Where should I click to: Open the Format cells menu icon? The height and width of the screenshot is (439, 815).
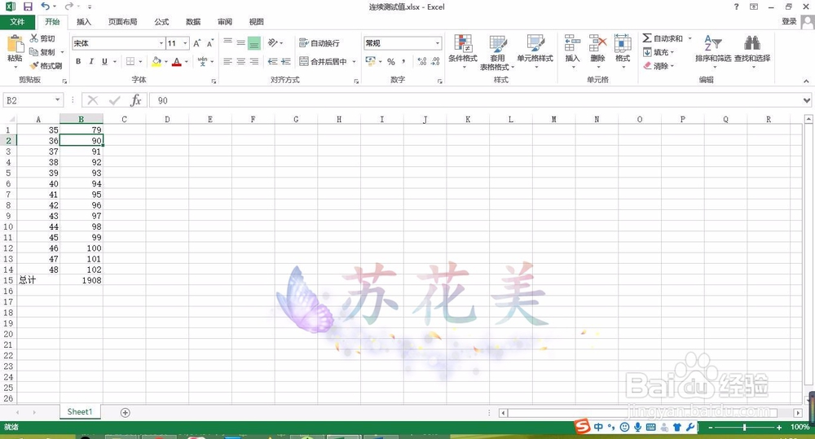(623, 44)
